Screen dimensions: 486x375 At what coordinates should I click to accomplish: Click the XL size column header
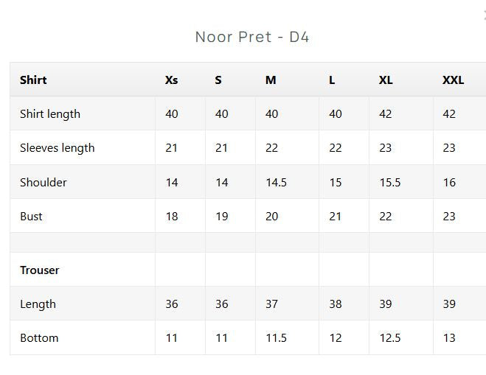coord(386,80)
